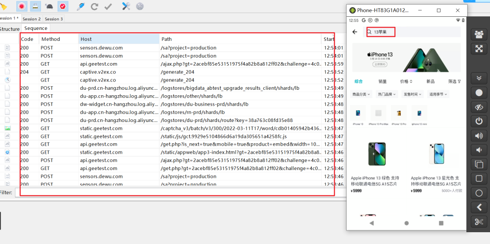Click the power button icon in side panel

tap(479, 121)
